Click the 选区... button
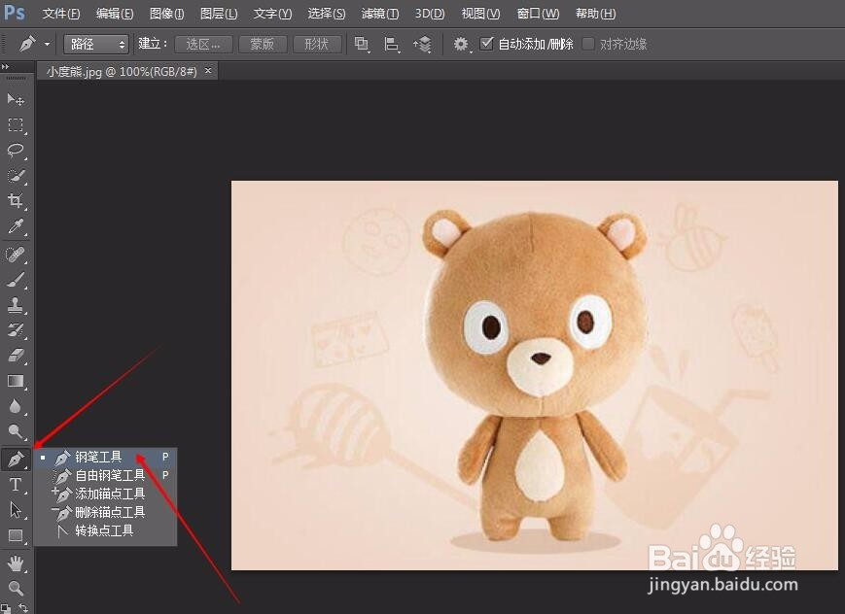Viewport: 845px width, 614px height. (204, 45)
